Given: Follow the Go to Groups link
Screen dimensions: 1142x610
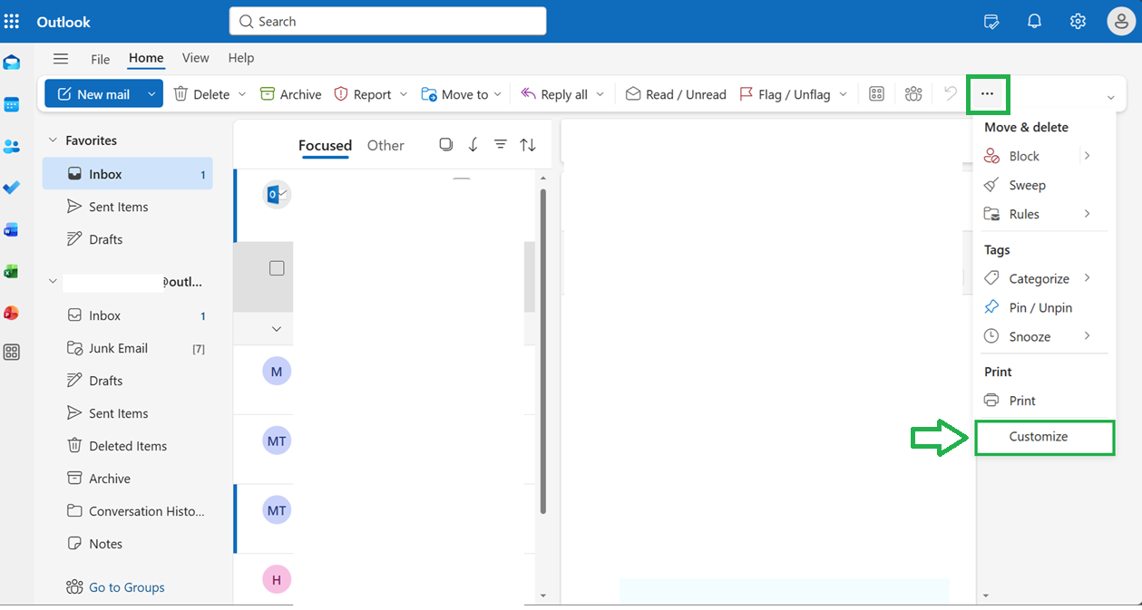Looking at the screenshot, I should pos(126,587).
